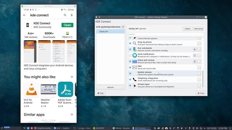Click the Ring my phone about button
This screenshot has height=130, width=232.
coord(199,43)
